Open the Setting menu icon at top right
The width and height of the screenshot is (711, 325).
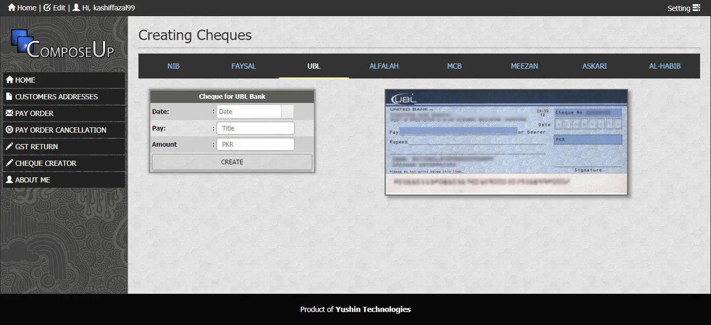point(696,8)
